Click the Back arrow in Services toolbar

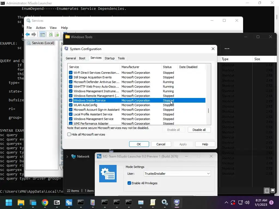coord(28,34)
